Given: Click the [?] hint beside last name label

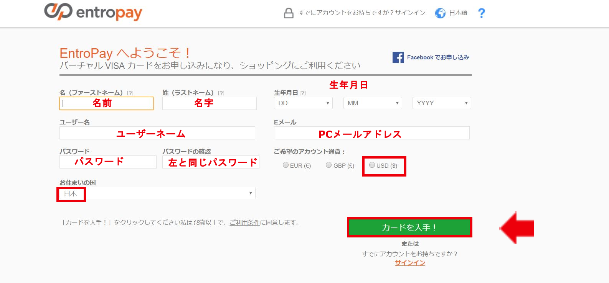Looking at the screenshot, I should [x=221, y=93].
